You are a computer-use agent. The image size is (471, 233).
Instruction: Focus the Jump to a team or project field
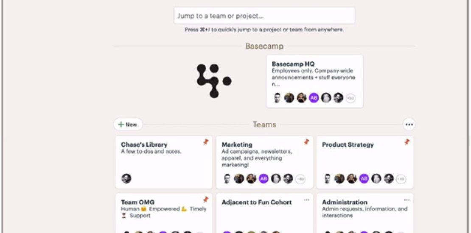pyautogui.click(x=264, y=16)
